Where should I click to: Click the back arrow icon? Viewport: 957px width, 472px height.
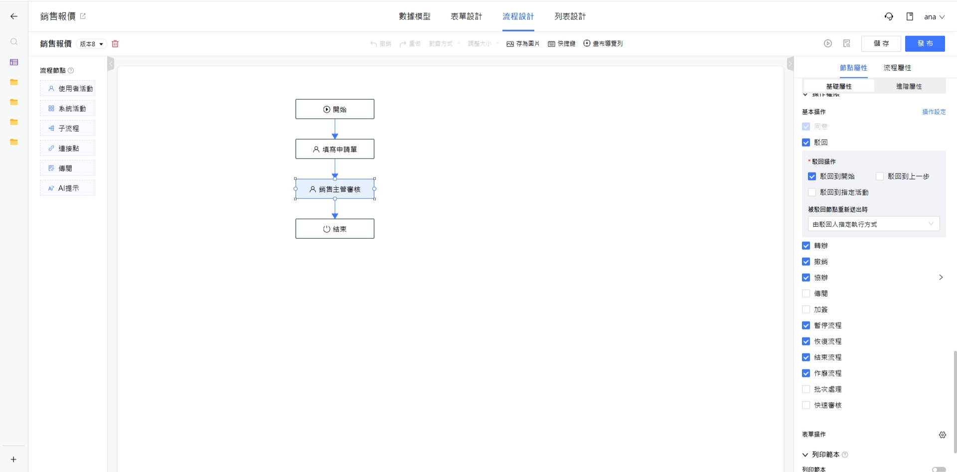pyautogui.click(x=14, y=16)
